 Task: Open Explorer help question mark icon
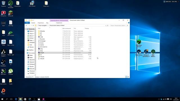[x=129, y=23]
